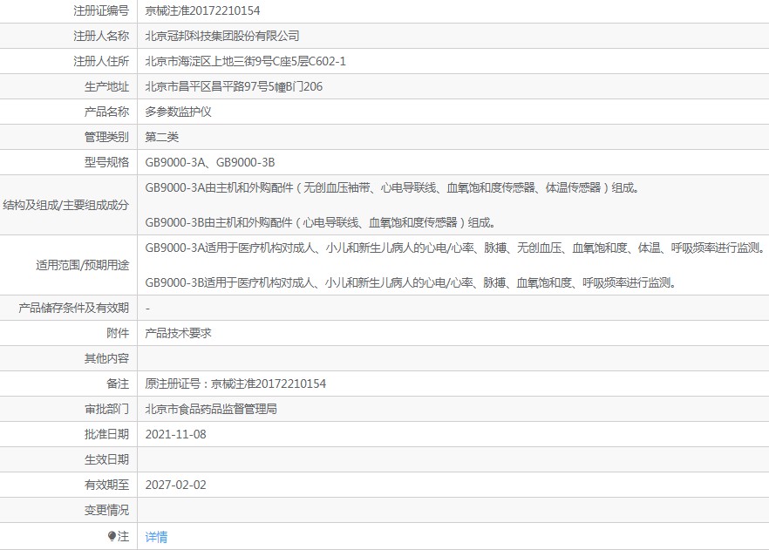Screen dimensions: 769x550
Task: Select the 注册证编号 row label
Action: click(101, 10)
